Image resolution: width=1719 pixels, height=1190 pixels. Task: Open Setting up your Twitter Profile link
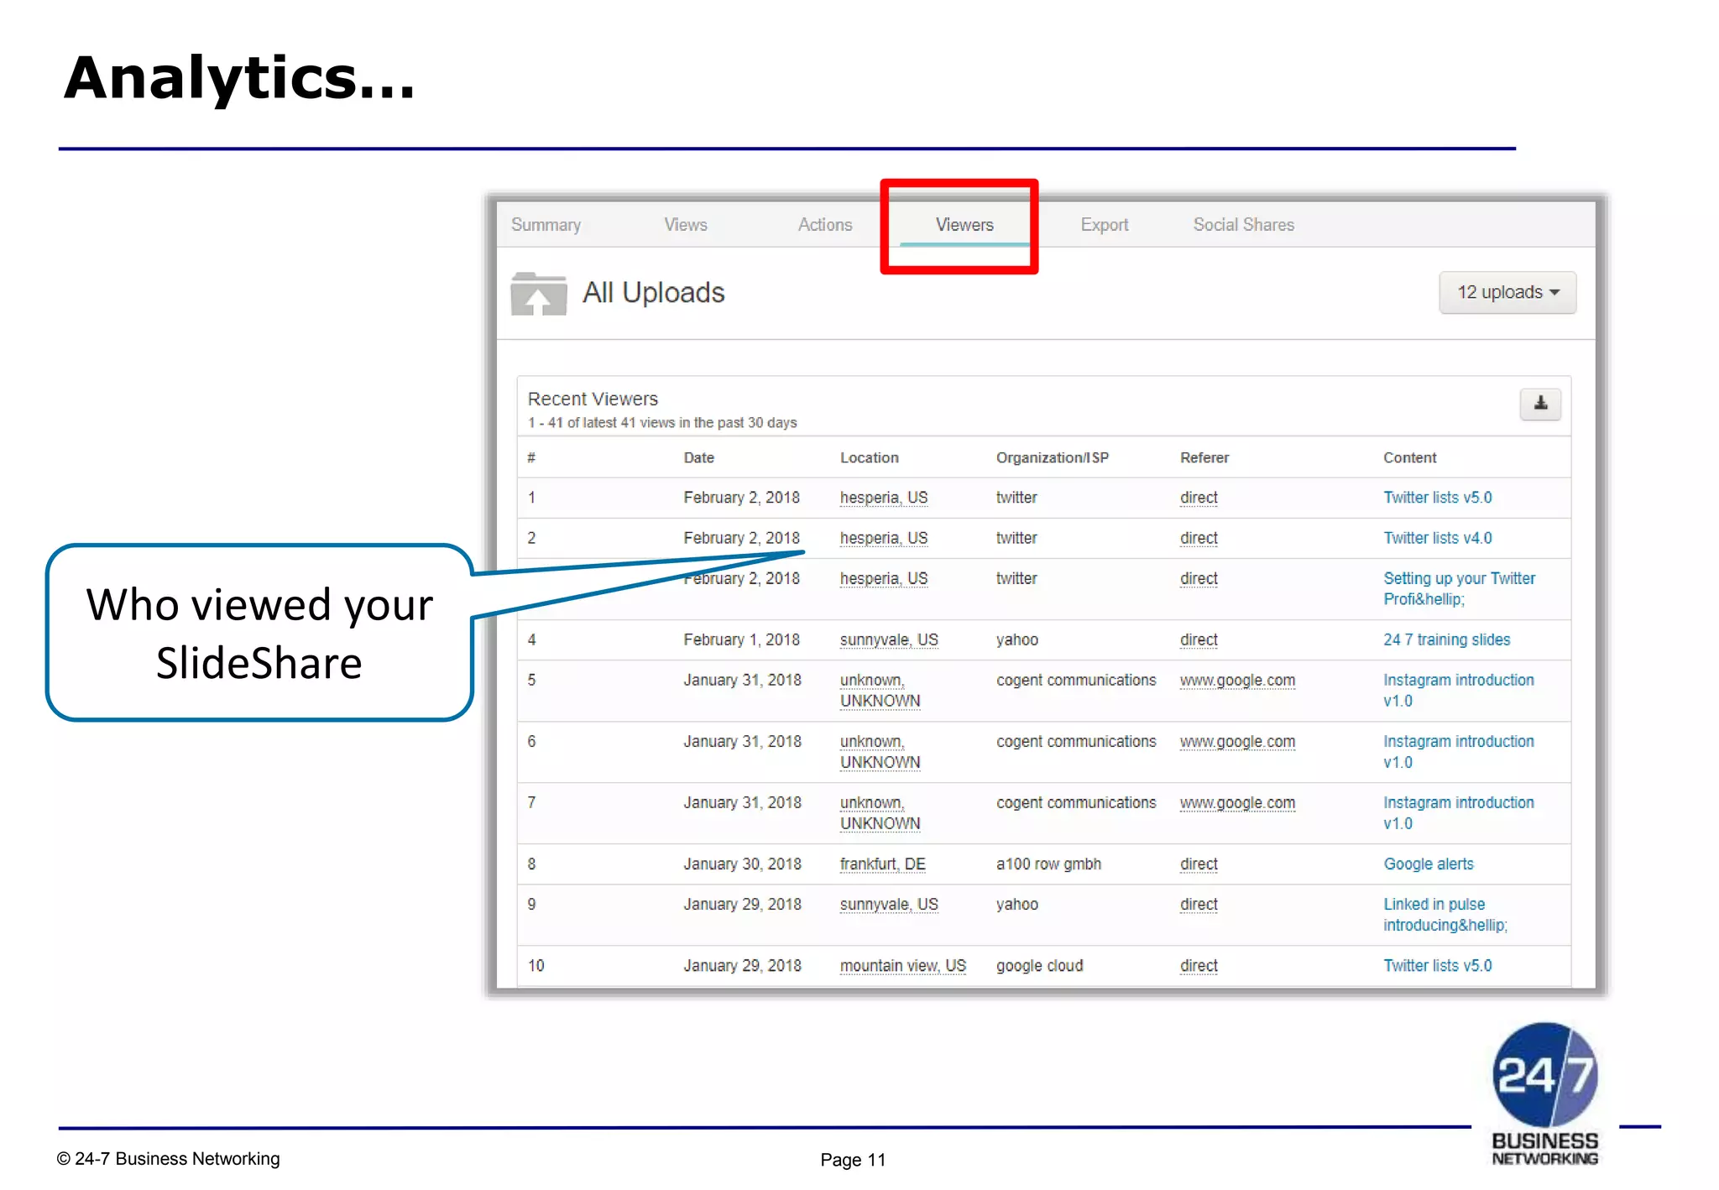pyautogui.click(x=1458, y=587)
